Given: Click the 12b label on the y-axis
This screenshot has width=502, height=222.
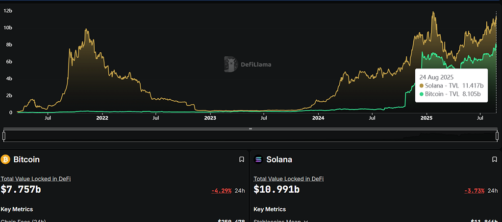Looking at the screenshot, I should 8,11.
